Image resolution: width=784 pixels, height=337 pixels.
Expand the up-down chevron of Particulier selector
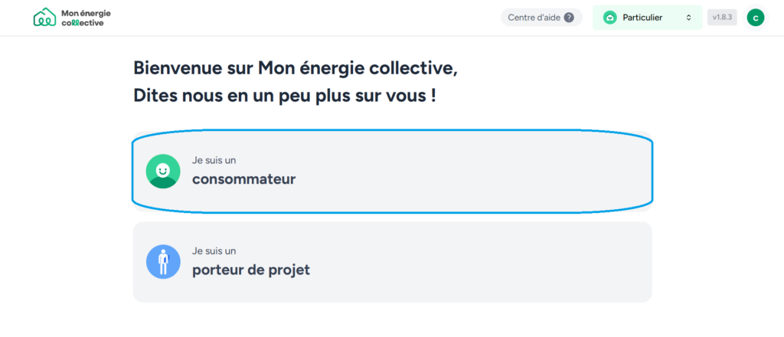689,18
